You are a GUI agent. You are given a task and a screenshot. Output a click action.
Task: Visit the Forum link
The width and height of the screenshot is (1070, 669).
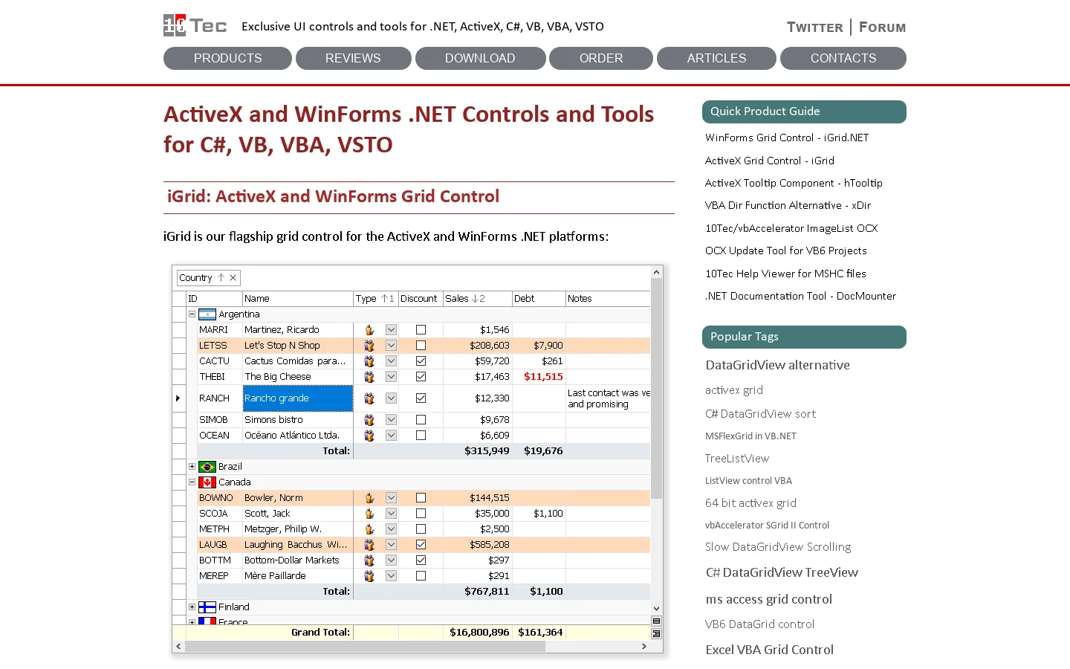coord(883,28)
